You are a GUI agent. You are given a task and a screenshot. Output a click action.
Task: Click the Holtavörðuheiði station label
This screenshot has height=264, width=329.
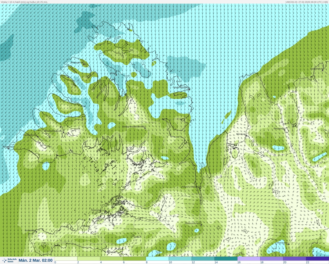point(193,223)
